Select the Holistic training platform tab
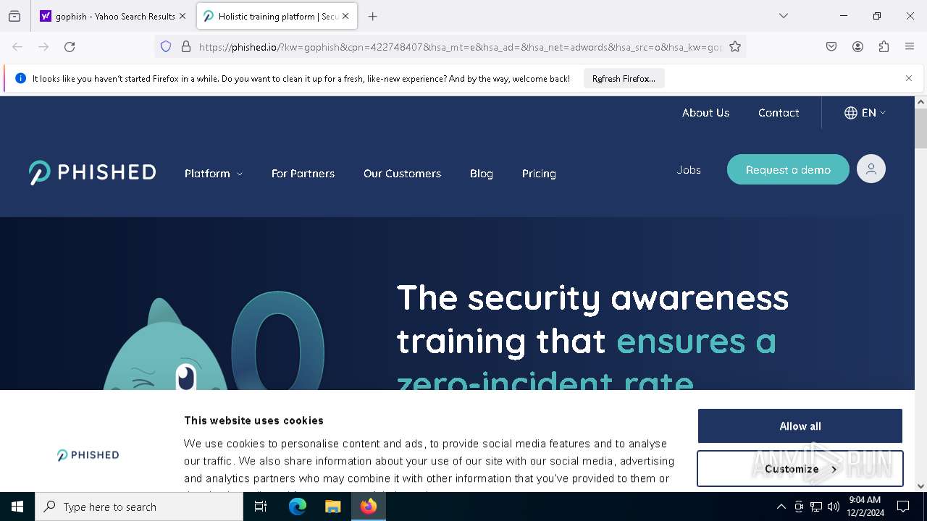 click(x=277, y=16)
